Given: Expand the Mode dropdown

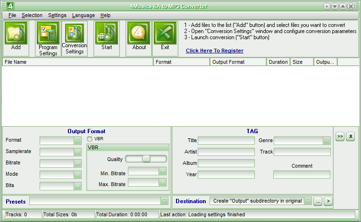Looking at the screenshot, I should tap(77, 174).
